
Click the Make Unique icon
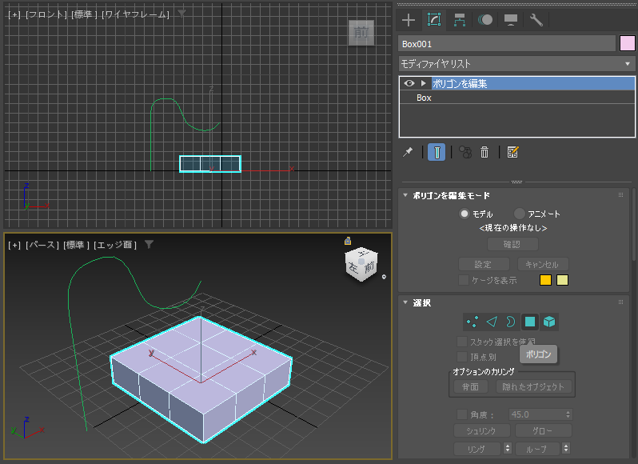point(465,152)
